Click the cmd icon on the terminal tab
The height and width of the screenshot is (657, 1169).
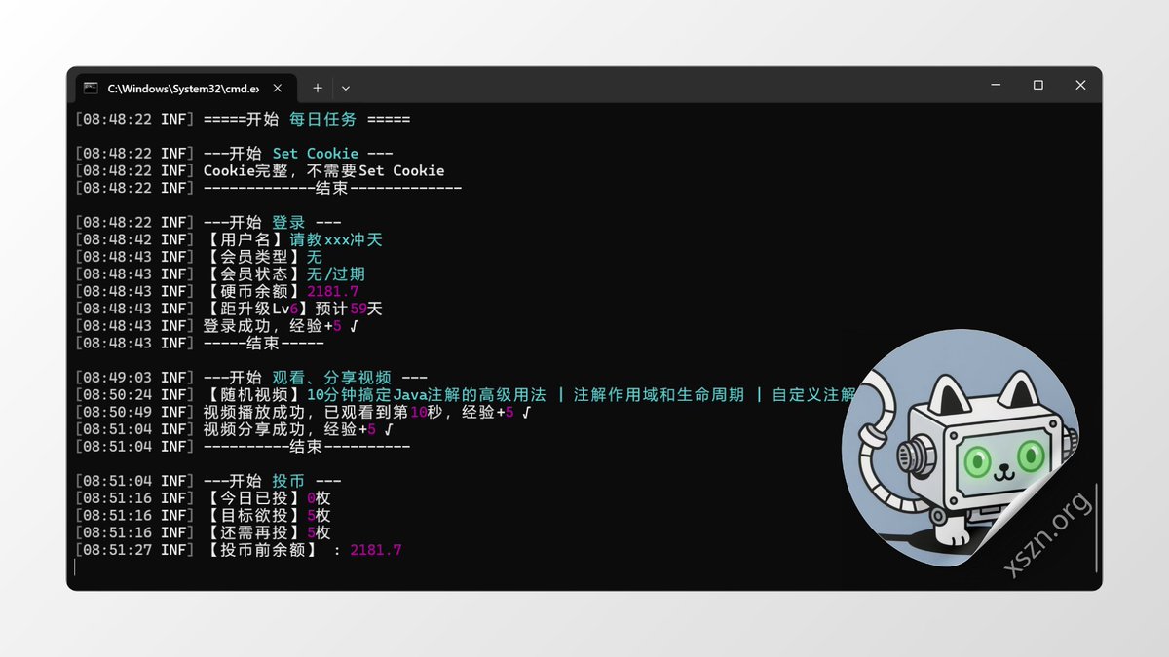(x=91, y=88)
